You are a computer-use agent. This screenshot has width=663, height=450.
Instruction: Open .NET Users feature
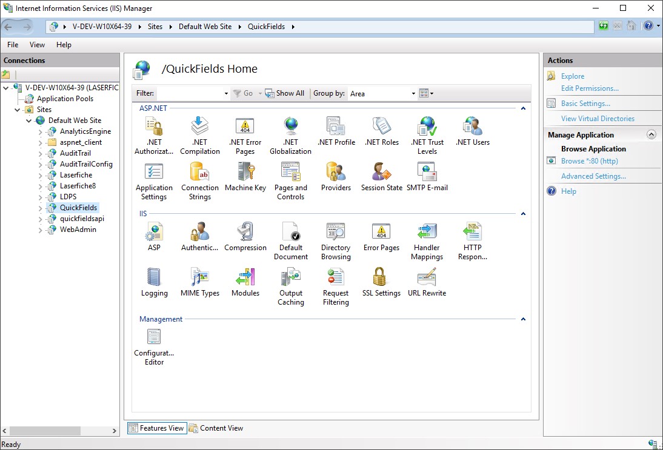tap(472, 131)
